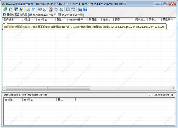Open the monitor-with-gear settings icon
Screen dimensions: 178x128
pos(16,9)
